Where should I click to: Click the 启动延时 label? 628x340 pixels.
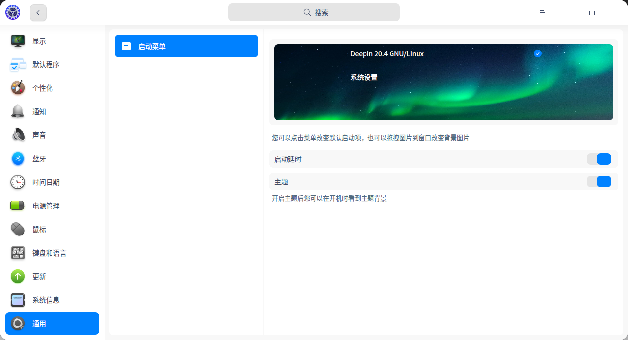tap(288, 159)
